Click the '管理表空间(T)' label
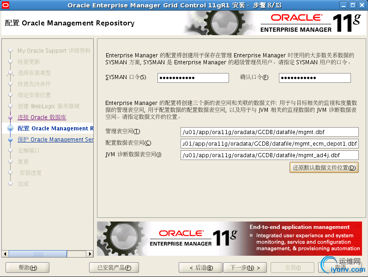368x277 pixels. click(x=123, y=131)
